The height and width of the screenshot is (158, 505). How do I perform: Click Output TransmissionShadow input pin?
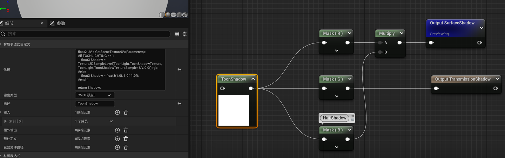(436, 88)
